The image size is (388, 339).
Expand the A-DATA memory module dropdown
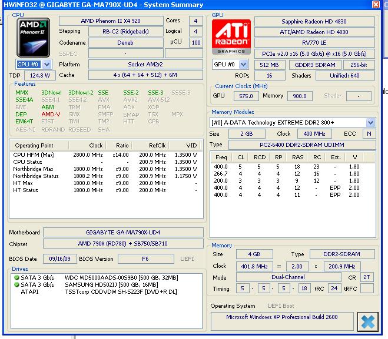(x=370, y=122)
